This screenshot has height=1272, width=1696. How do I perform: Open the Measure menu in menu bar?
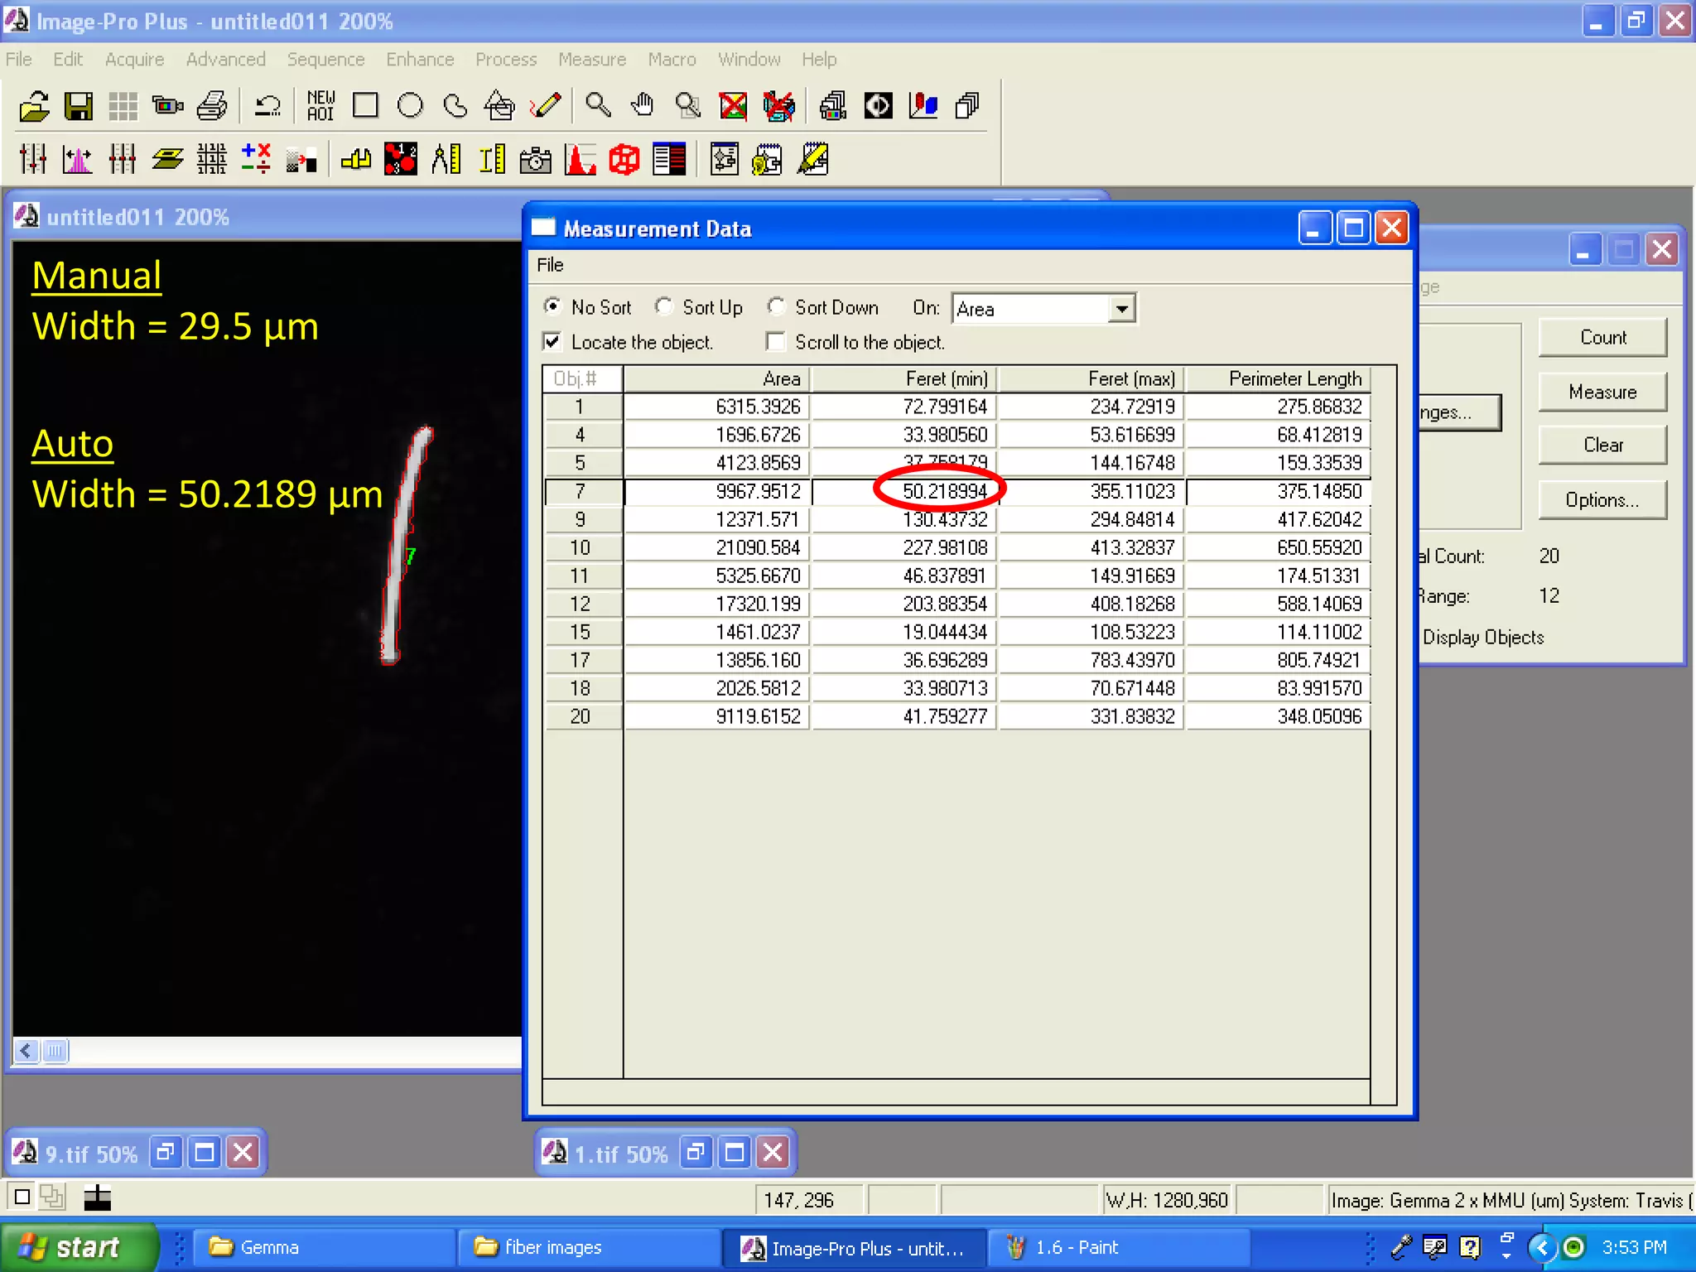coord(592,60)
